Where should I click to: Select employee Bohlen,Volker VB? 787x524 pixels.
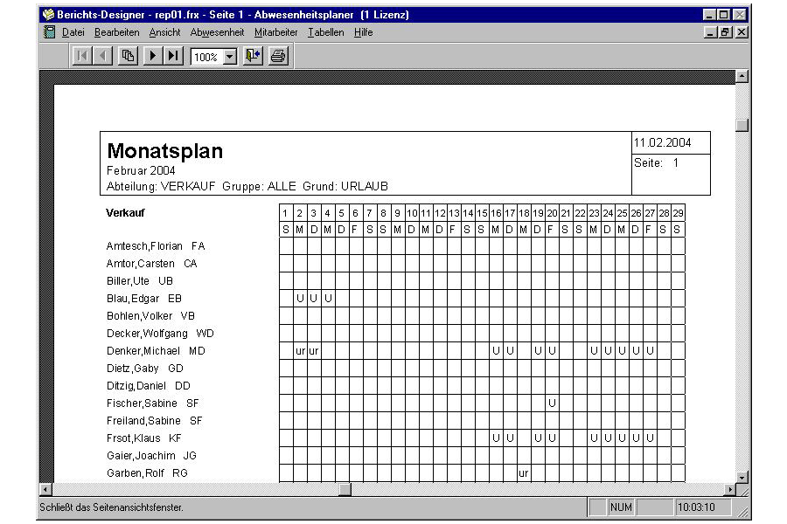[x=150, y=316]
